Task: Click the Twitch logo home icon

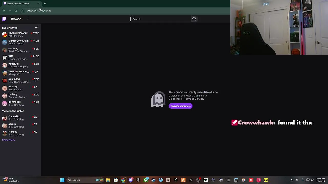Action: pyautogui.click(x=4, y=19)
